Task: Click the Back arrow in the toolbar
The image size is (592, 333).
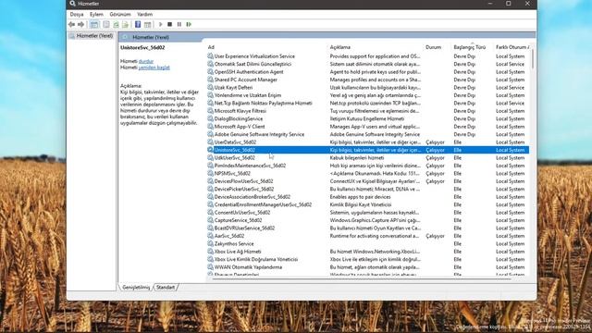Action: (x=72, y=24)
